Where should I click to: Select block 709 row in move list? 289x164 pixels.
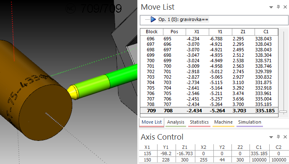(209, 111)
